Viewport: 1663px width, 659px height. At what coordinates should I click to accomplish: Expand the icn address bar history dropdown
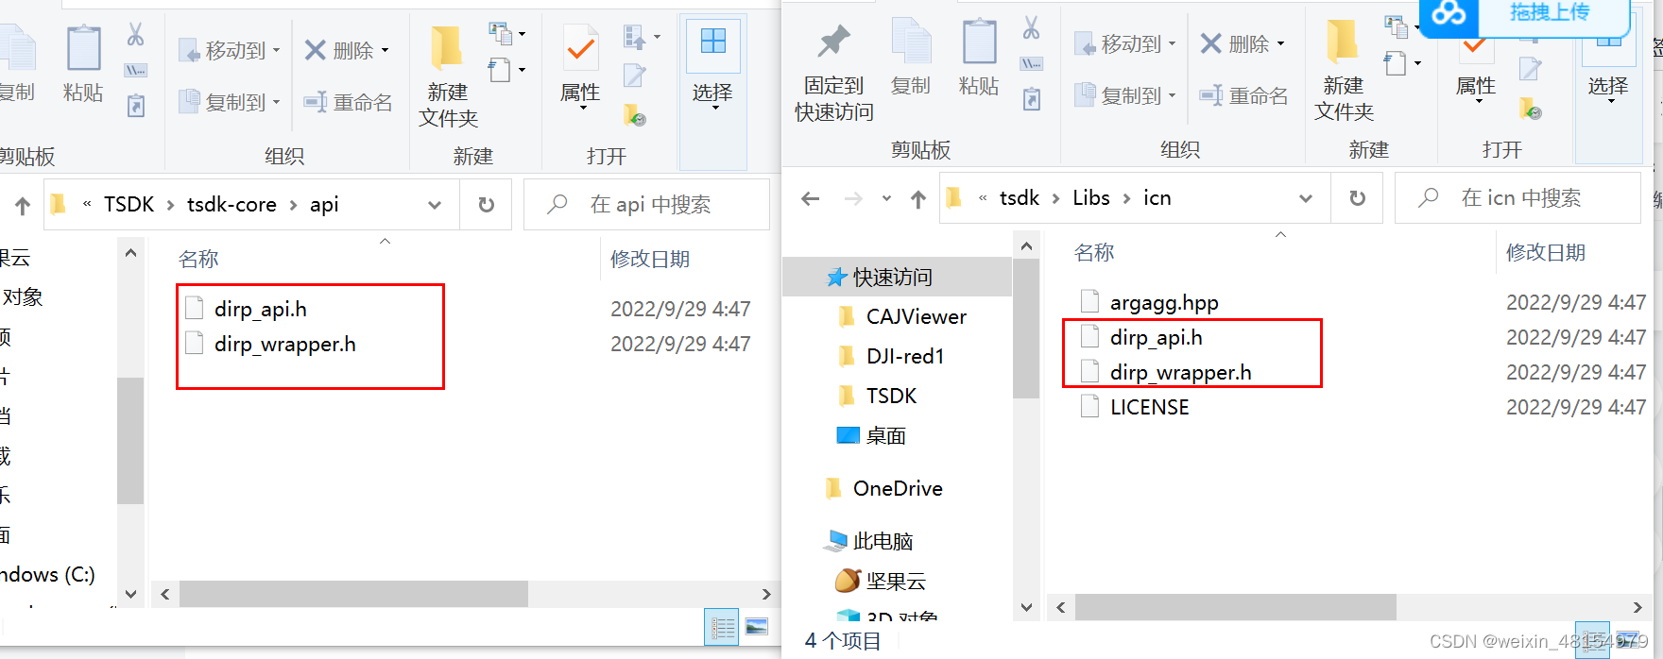[1305, 198]
